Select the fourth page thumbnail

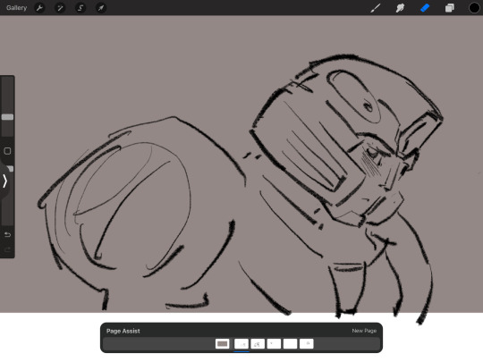click(x=274, y=343)
